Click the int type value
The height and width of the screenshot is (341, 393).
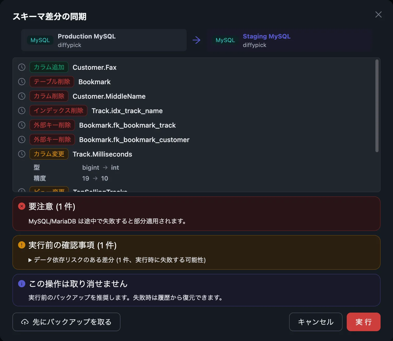(x=115, y=168)
